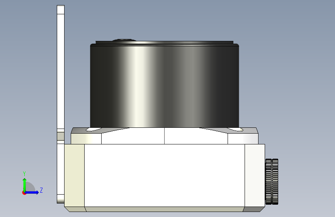Pick the beige left end face of the base block
This screenshot has height=217, width=335.
[x=74, y=175]
